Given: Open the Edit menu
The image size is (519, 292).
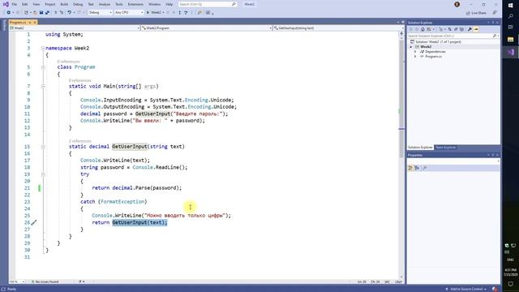Looking at the screenshot, I should 25,4.
